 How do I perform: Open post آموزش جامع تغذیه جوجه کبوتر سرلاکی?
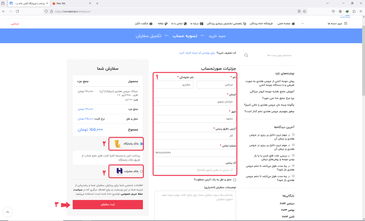272,92
